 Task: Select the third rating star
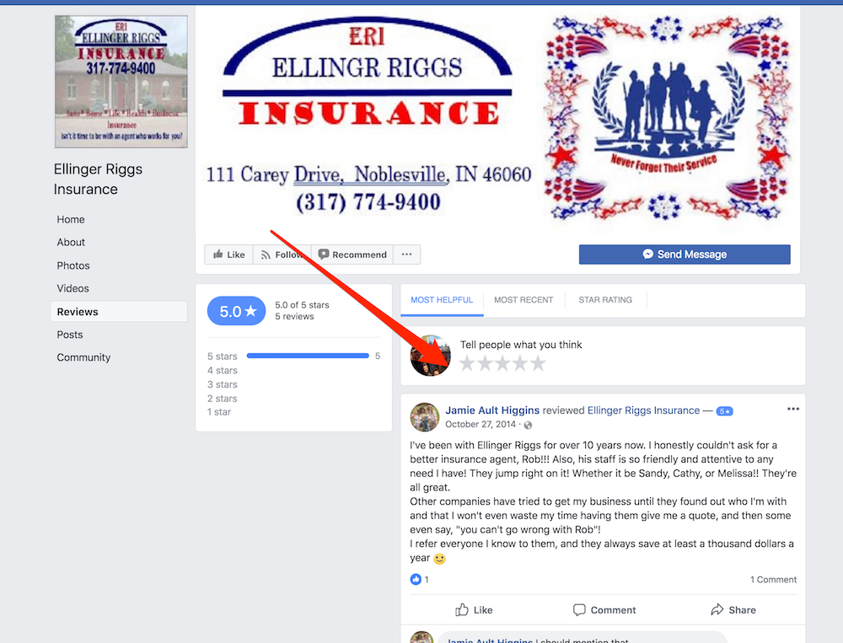tap(502, 363)
